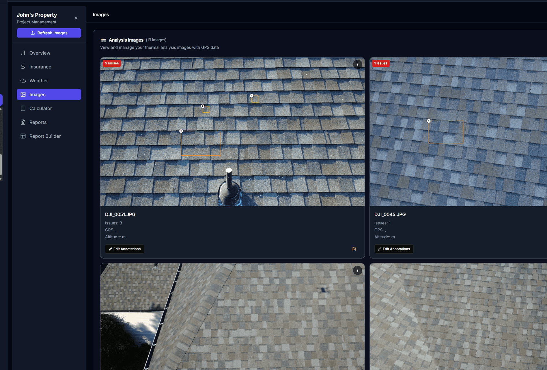Open the Calculator section
This screenshot has width=547, height=370.
coord(49,108)
